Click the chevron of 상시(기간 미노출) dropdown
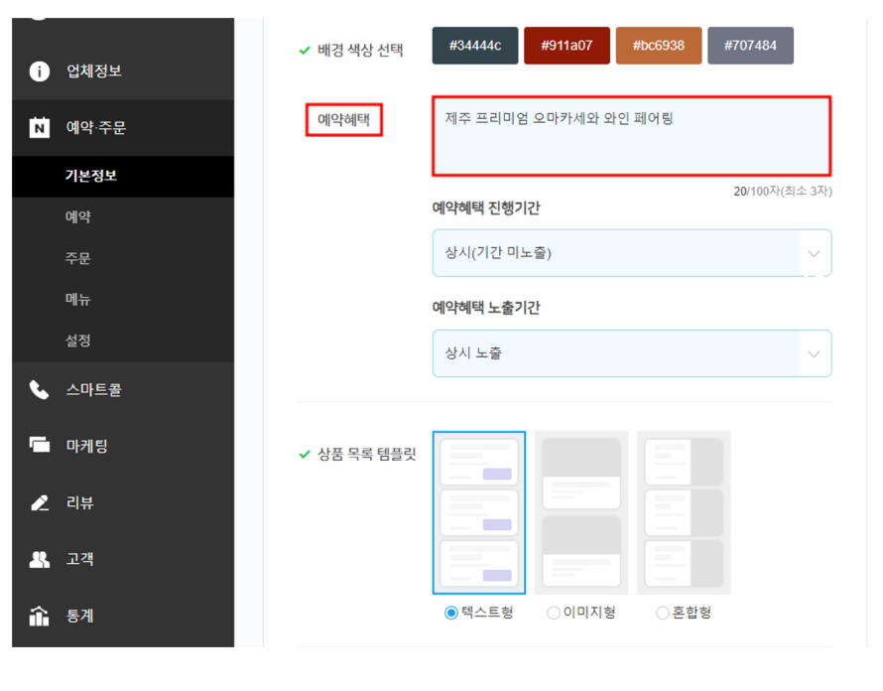 point(814,253)
